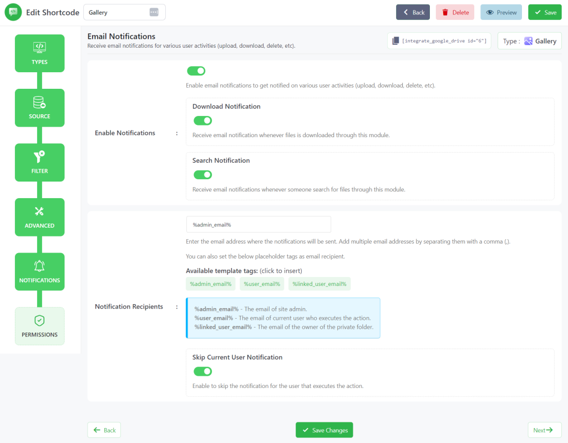The height and width of the screenshot is (443, 568).
Task: Click the Gallery type icon
Action: tap(528, 41)
